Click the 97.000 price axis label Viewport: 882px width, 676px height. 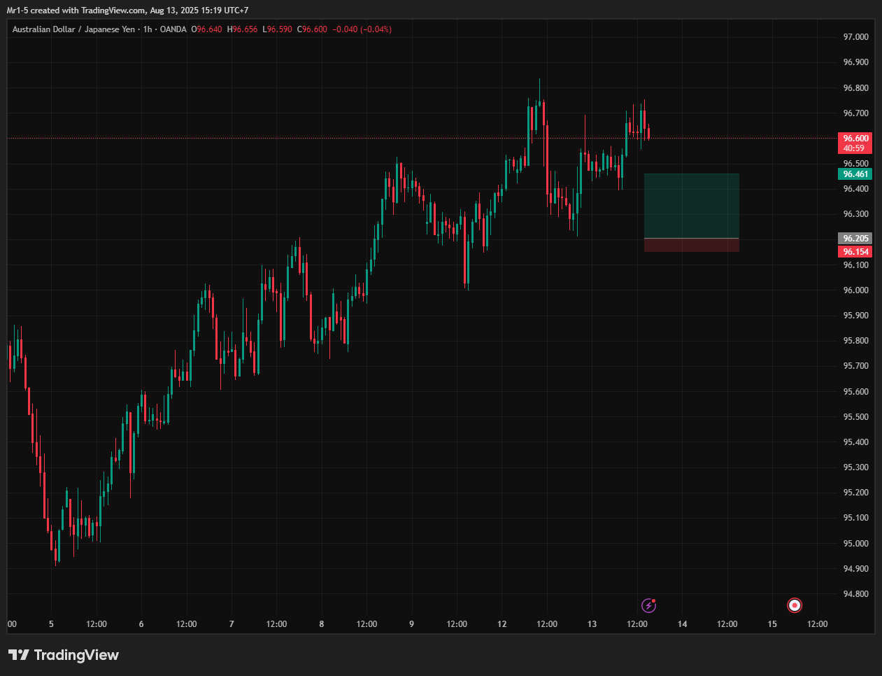pyautogui.click(x=855, y=37)
